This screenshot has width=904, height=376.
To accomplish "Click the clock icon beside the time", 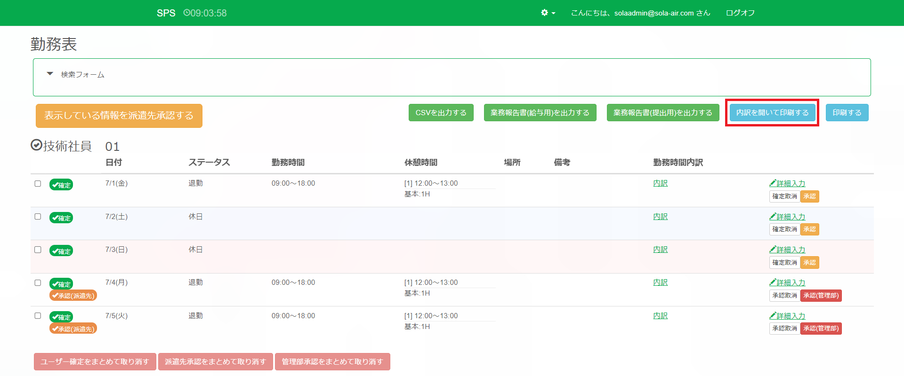I will [x=186, y=13].
